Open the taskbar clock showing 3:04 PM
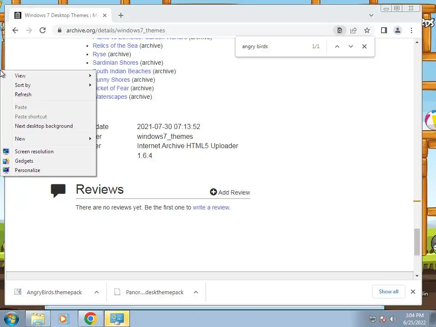Viewport: 436px width, 327px height. pos(414,319)
